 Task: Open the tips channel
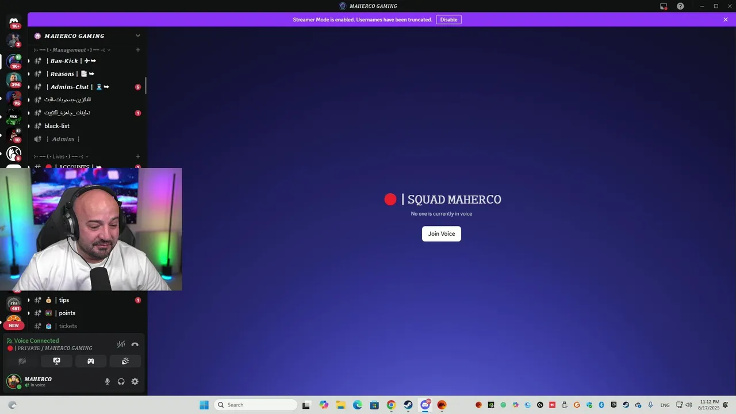pos(87,300)
